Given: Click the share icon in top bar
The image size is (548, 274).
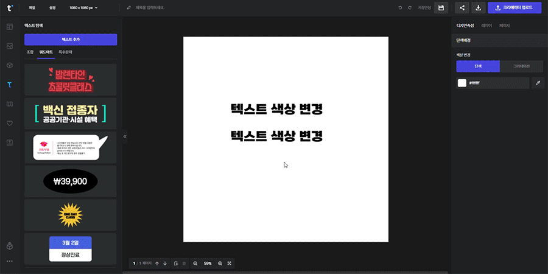Looking at the screenshot, I should point(462,8).
